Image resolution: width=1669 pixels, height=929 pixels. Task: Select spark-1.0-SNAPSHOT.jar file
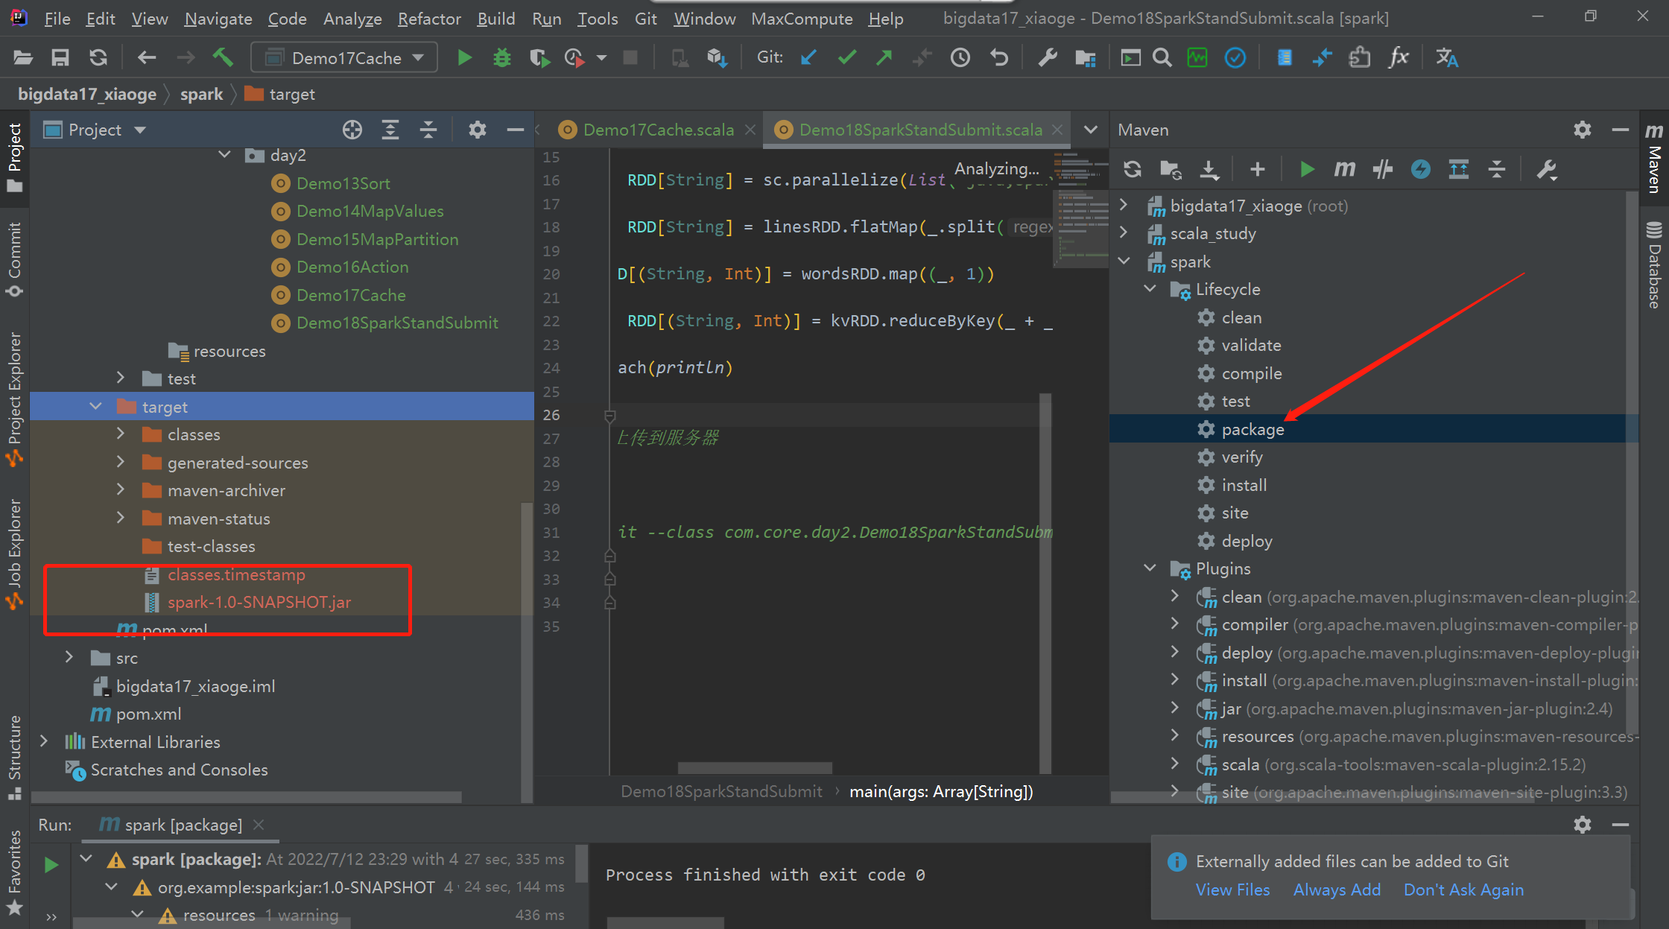(x=259, y=602)
